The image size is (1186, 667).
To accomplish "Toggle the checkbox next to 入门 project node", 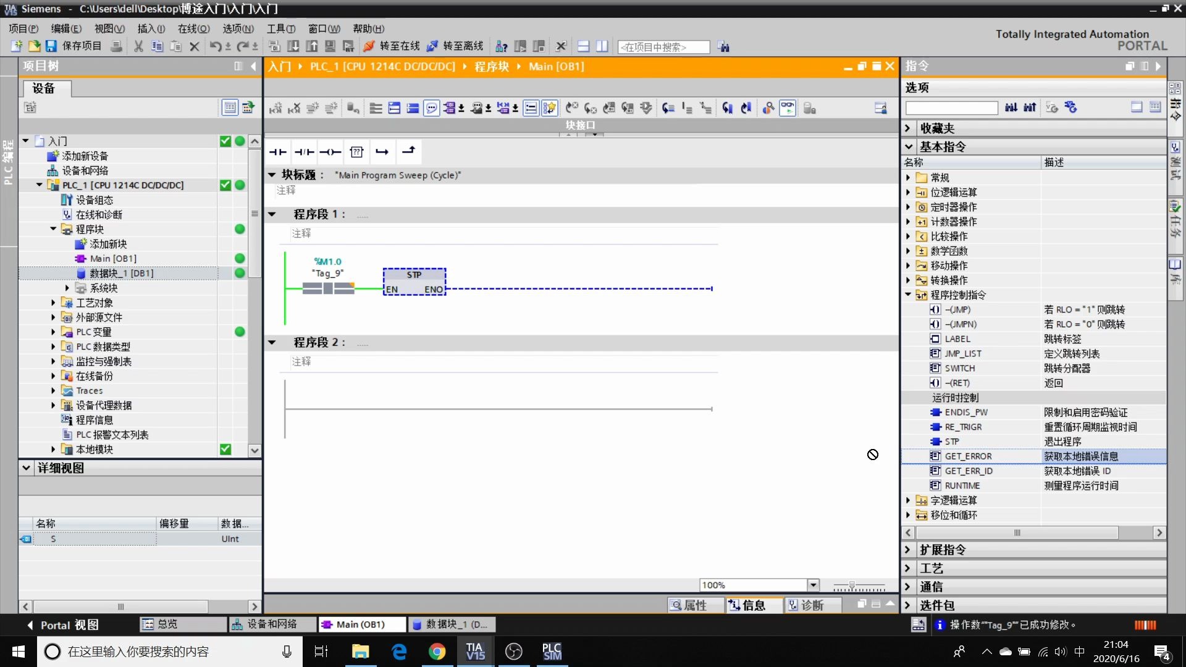I will point(225,141).
